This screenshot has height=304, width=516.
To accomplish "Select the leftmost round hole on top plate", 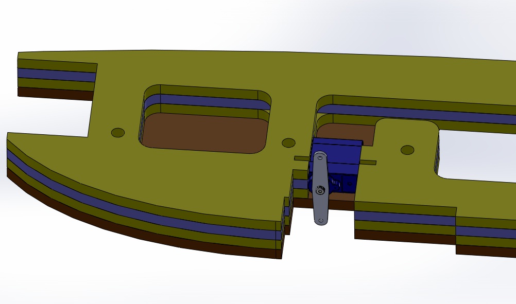I will 118,133.
